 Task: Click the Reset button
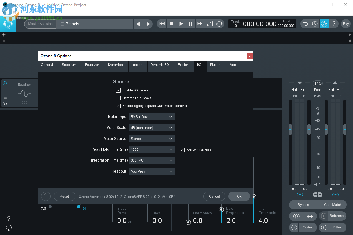[x=64, y=196]
